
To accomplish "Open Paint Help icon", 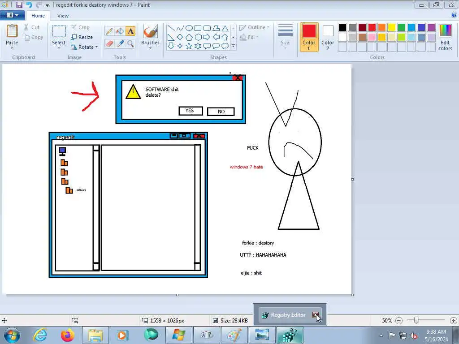I will [454, 15].
